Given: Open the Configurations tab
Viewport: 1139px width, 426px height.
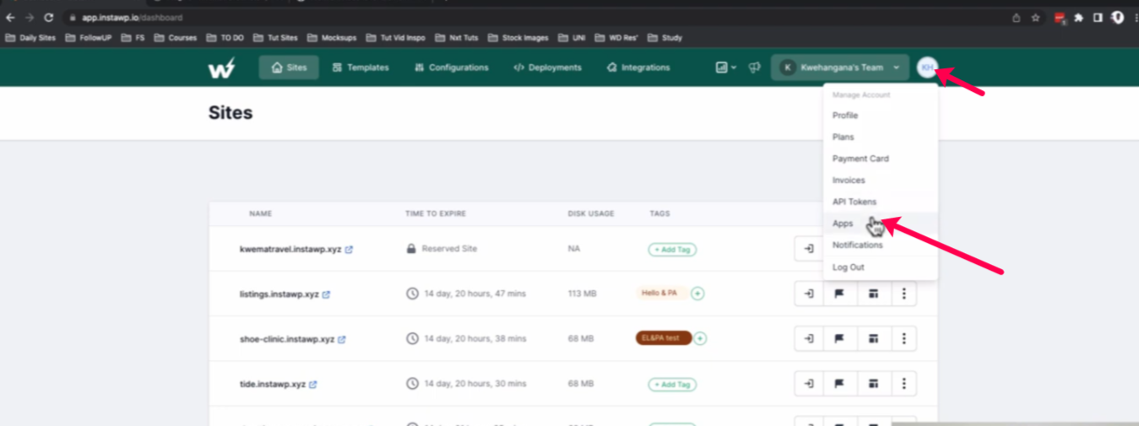Looking at the screenshot, I should point(452,67).
